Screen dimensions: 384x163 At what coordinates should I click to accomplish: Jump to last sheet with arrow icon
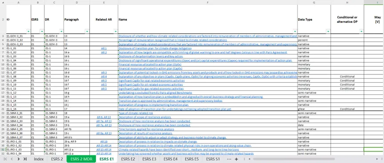point(25,159)
